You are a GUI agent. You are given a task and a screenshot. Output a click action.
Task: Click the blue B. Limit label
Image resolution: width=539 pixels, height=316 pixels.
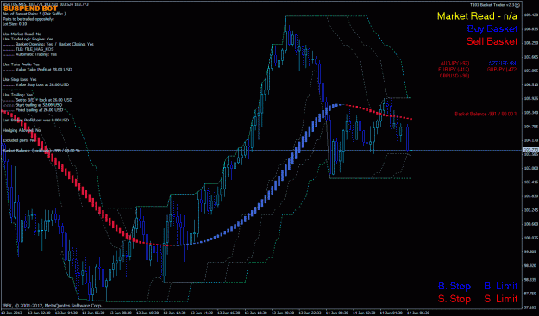[500, 286]
